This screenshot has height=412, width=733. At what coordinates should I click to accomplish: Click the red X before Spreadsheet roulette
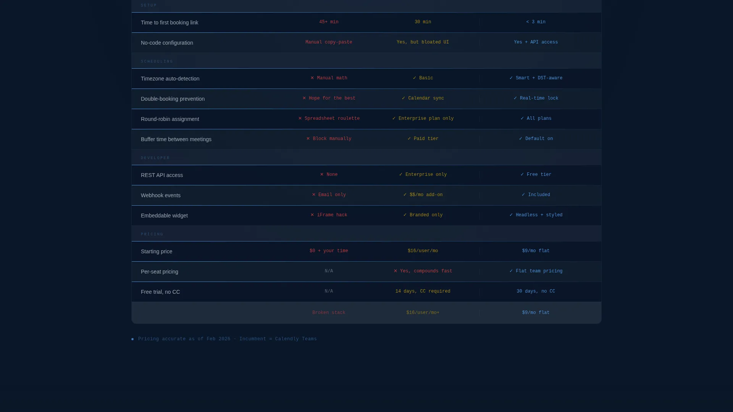click(x=300, y=119)
